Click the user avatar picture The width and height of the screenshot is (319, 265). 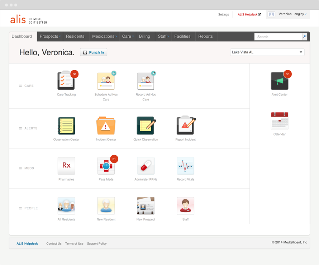271,14
